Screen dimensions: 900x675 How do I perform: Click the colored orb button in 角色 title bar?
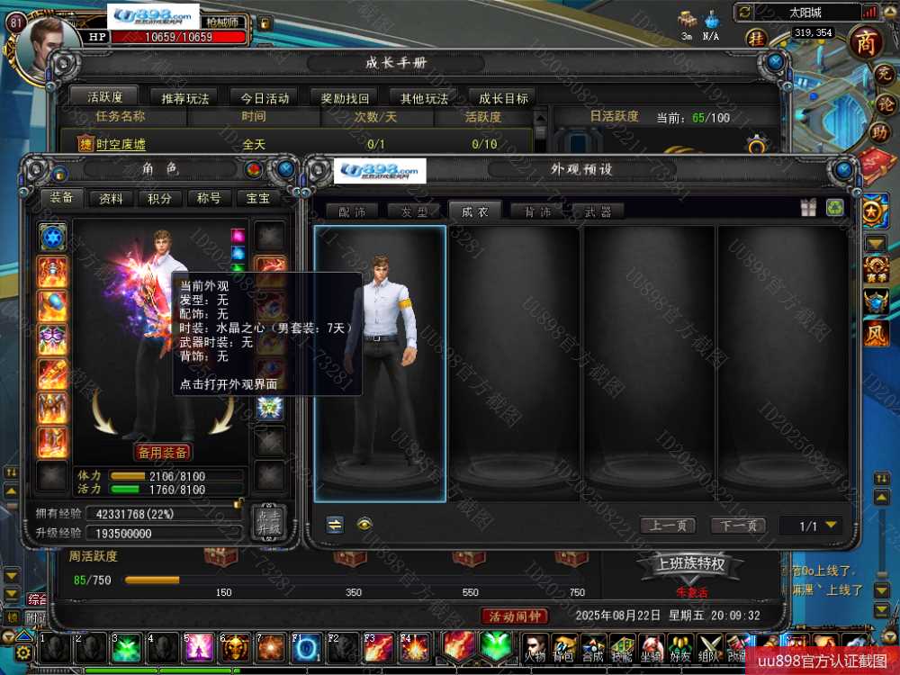[254, 169]
